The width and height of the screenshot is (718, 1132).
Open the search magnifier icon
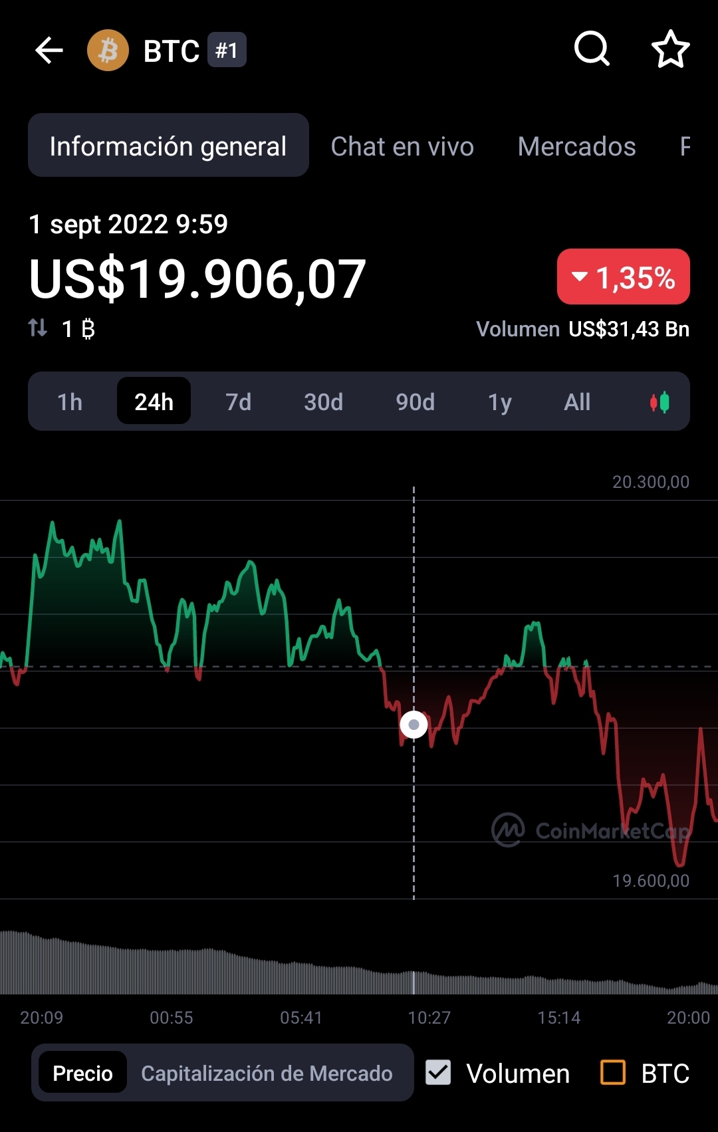tap(592, 49)
